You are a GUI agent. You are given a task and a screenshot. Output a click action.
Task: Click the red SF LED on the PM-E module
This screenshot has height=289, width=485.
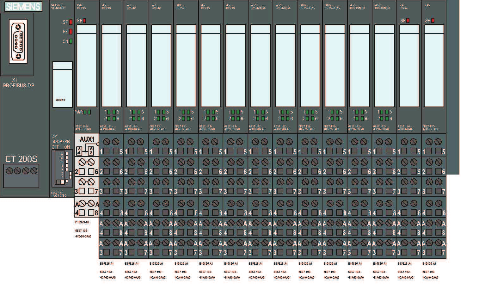pos(84,21)
